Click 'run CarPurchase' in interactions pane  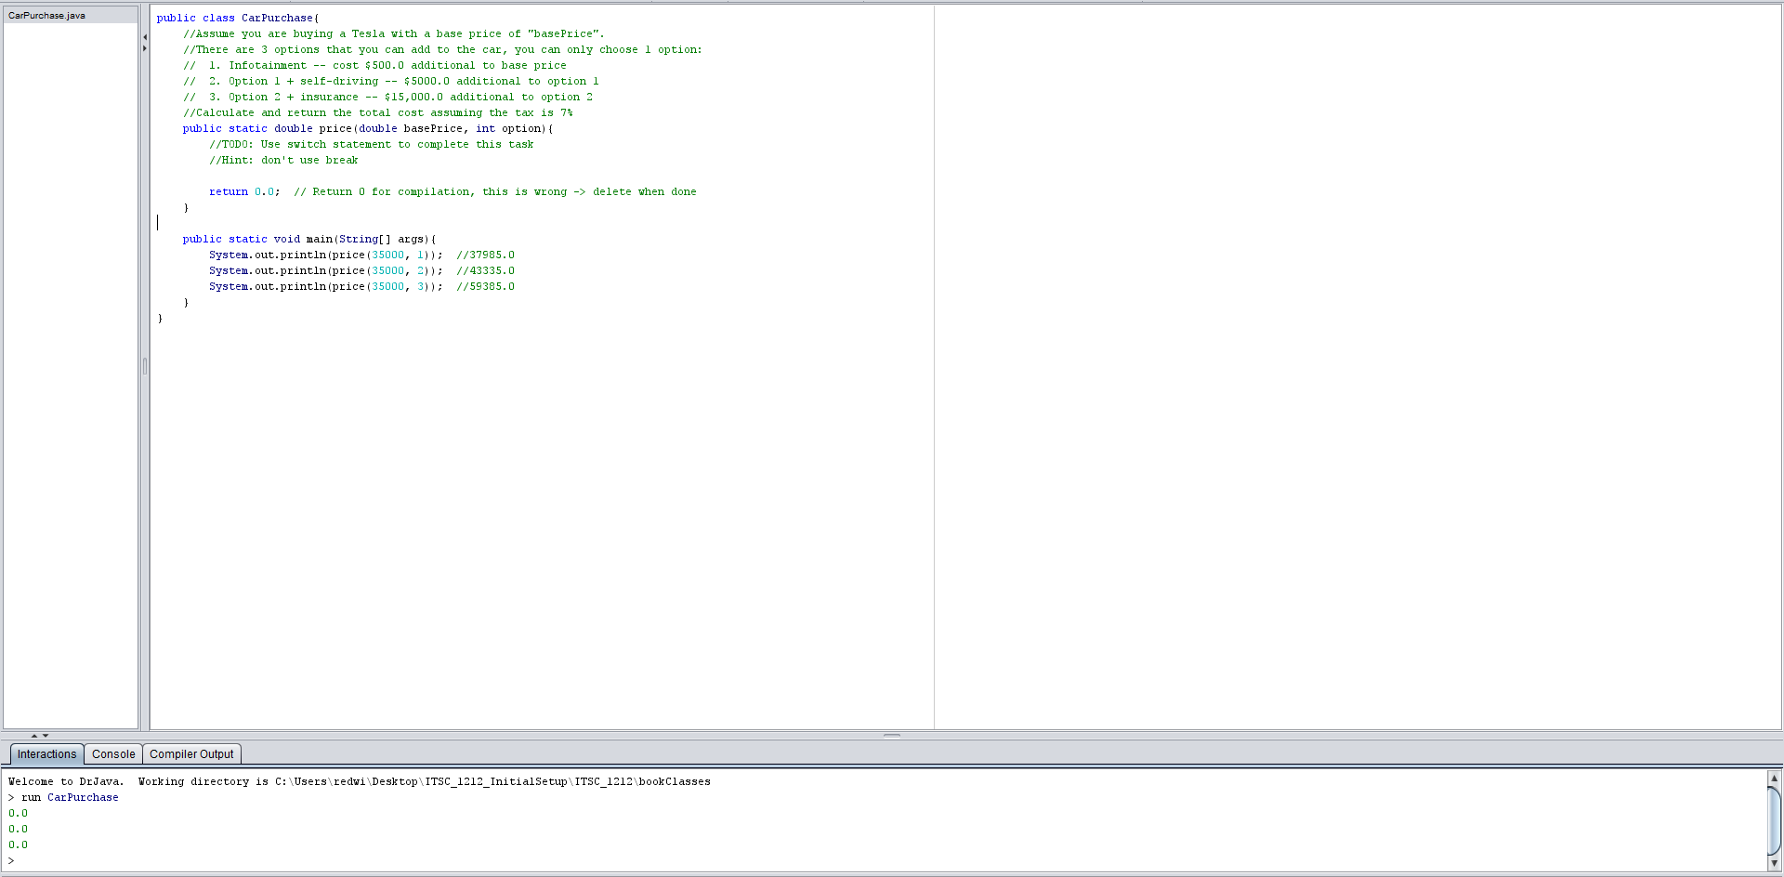click(70, 797)
